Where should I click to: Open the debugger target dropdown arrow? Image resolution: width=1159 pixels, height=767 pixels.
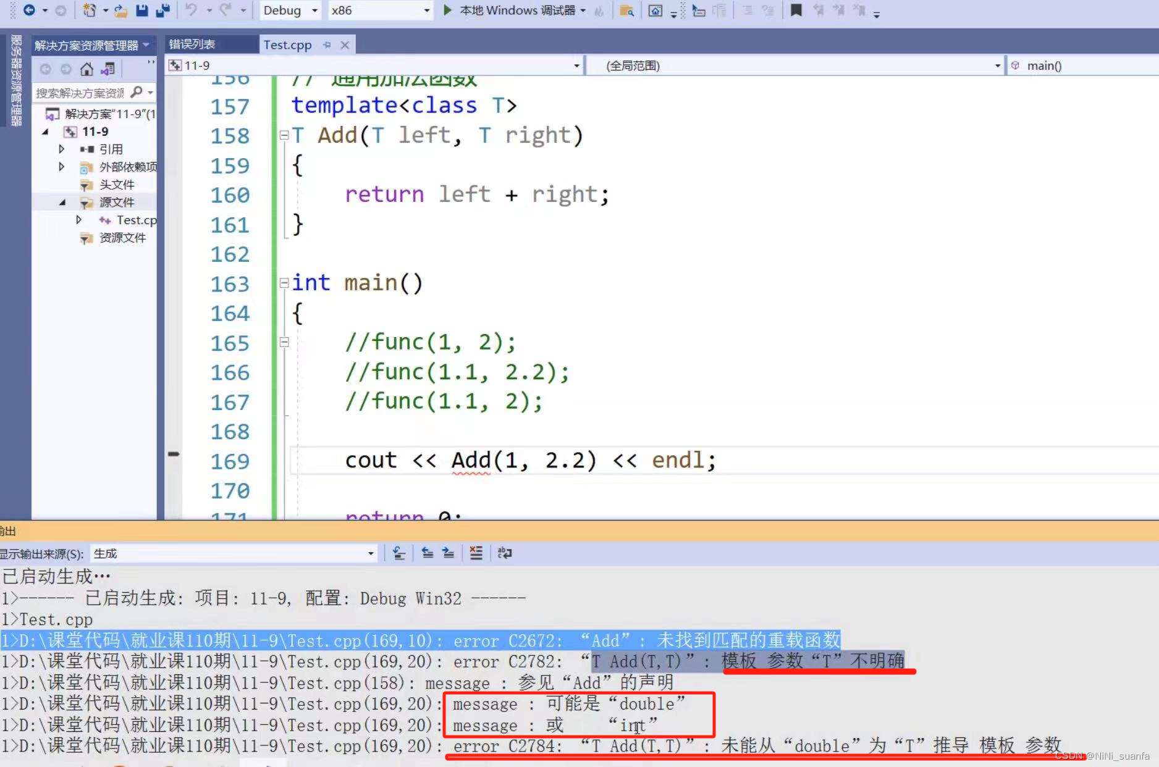pos(583,10)
